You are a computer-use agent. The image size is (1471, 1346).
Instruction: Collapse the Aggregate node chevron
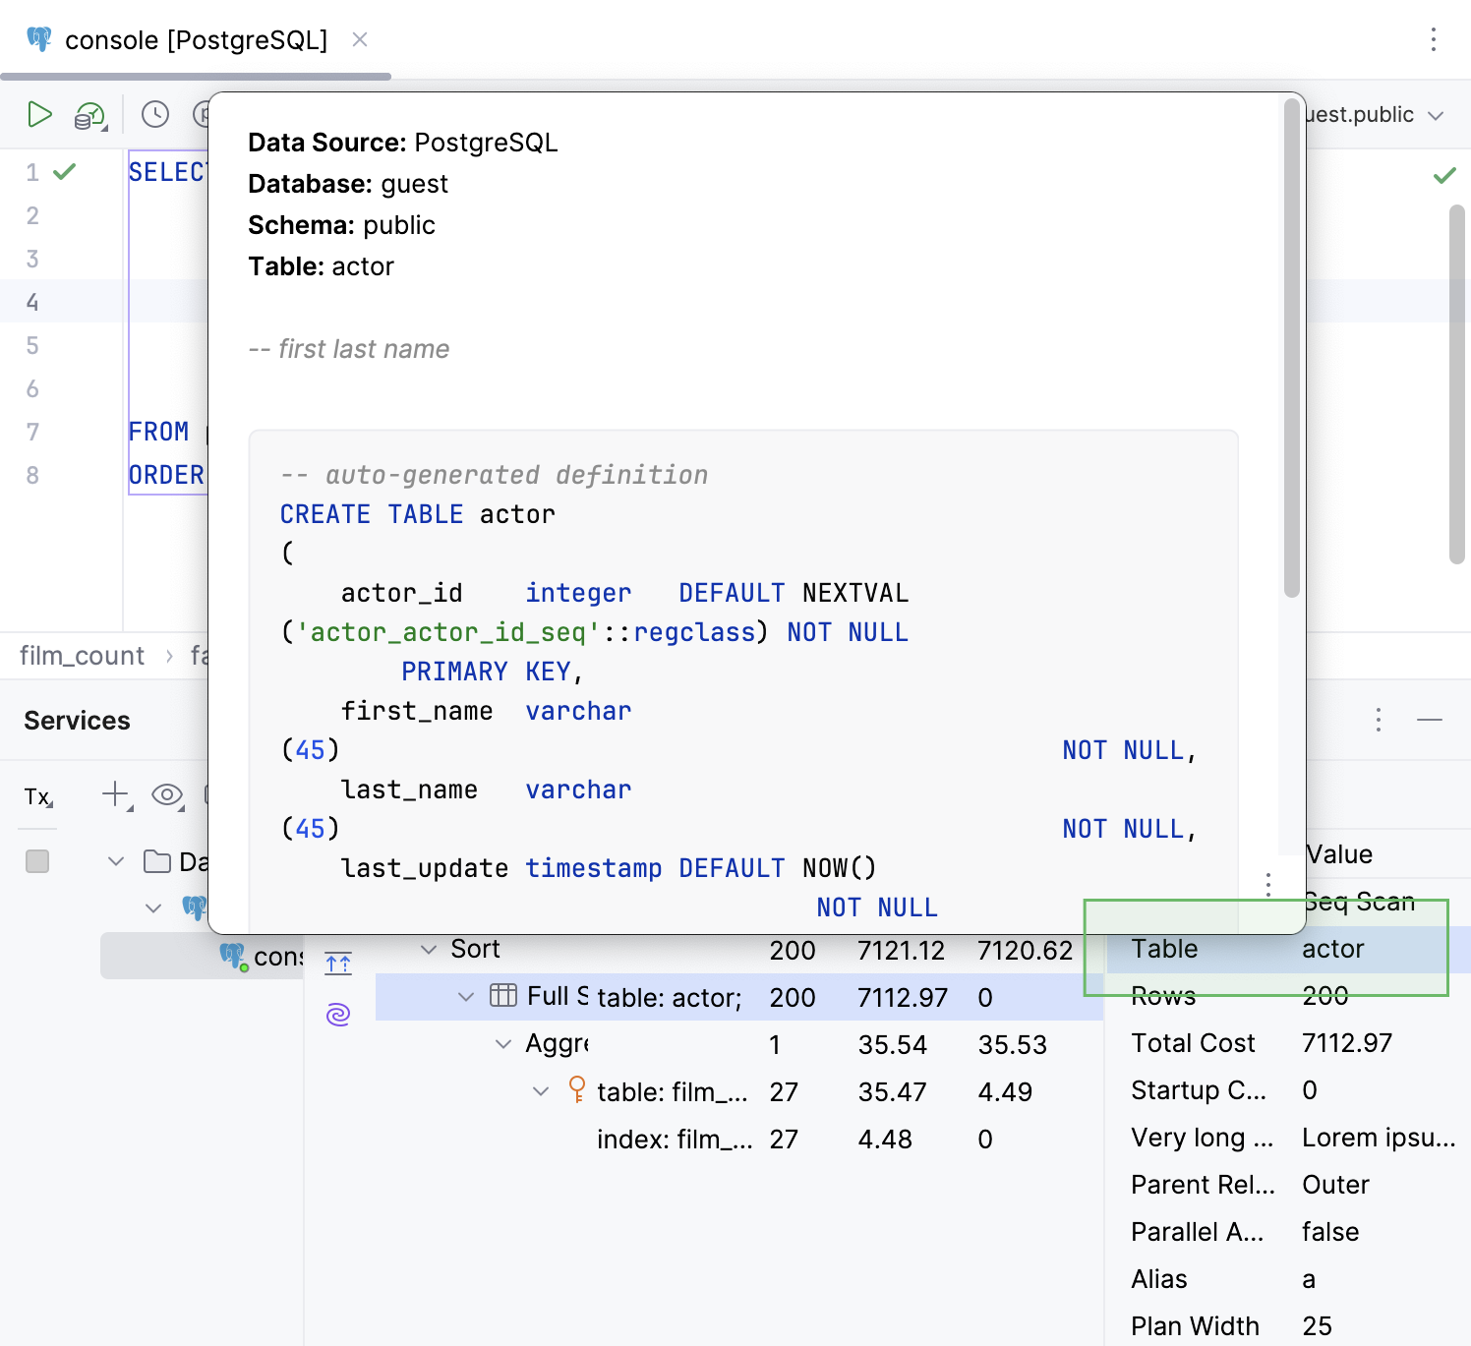503,1043
